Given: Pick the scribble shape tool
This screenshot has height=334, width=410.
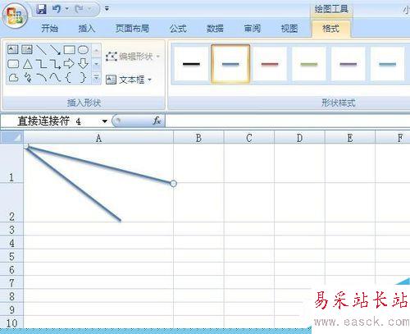Looking at the screenshot, I should click(28, 78).
